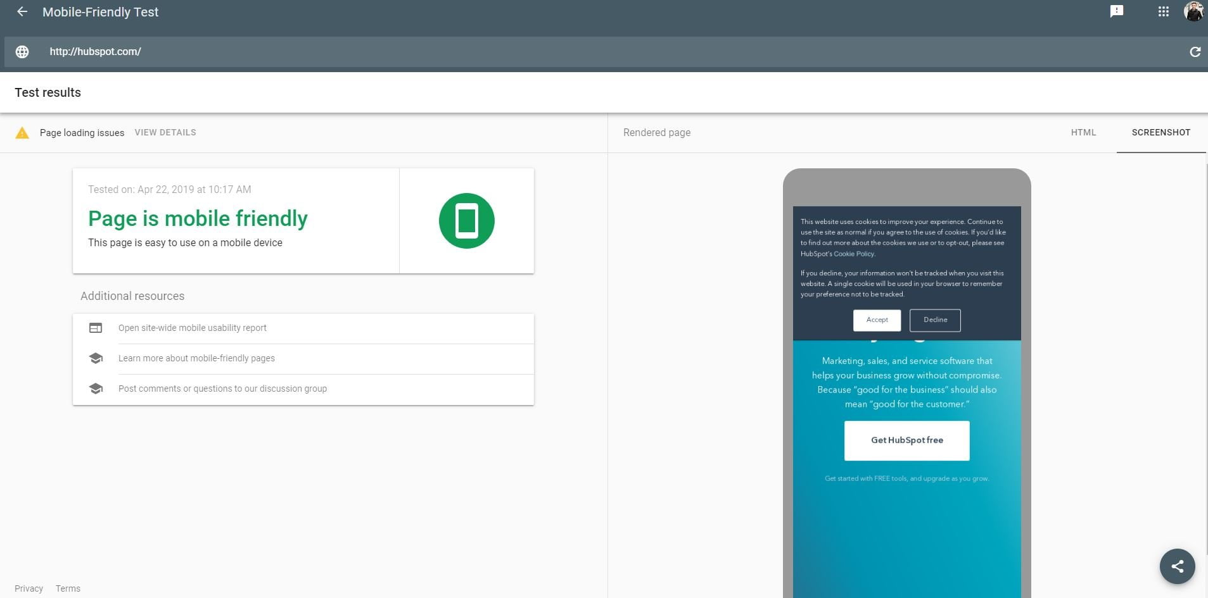
Task: Click the Test results heading
Action: (x=48, y=92)
